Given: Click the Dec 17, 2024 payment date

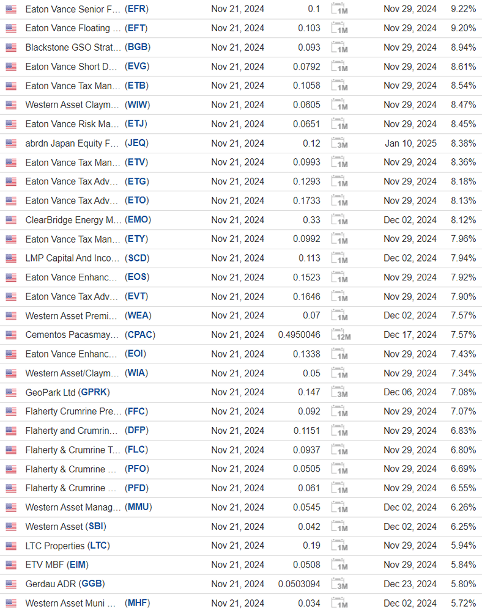Looking at the screenshot, I should 410,335.
